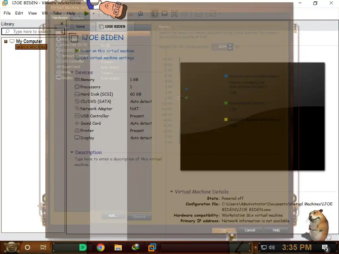This screenshot has width=339, height=254.
Task: Click the Processors device icon
Action: pos(77,87)
